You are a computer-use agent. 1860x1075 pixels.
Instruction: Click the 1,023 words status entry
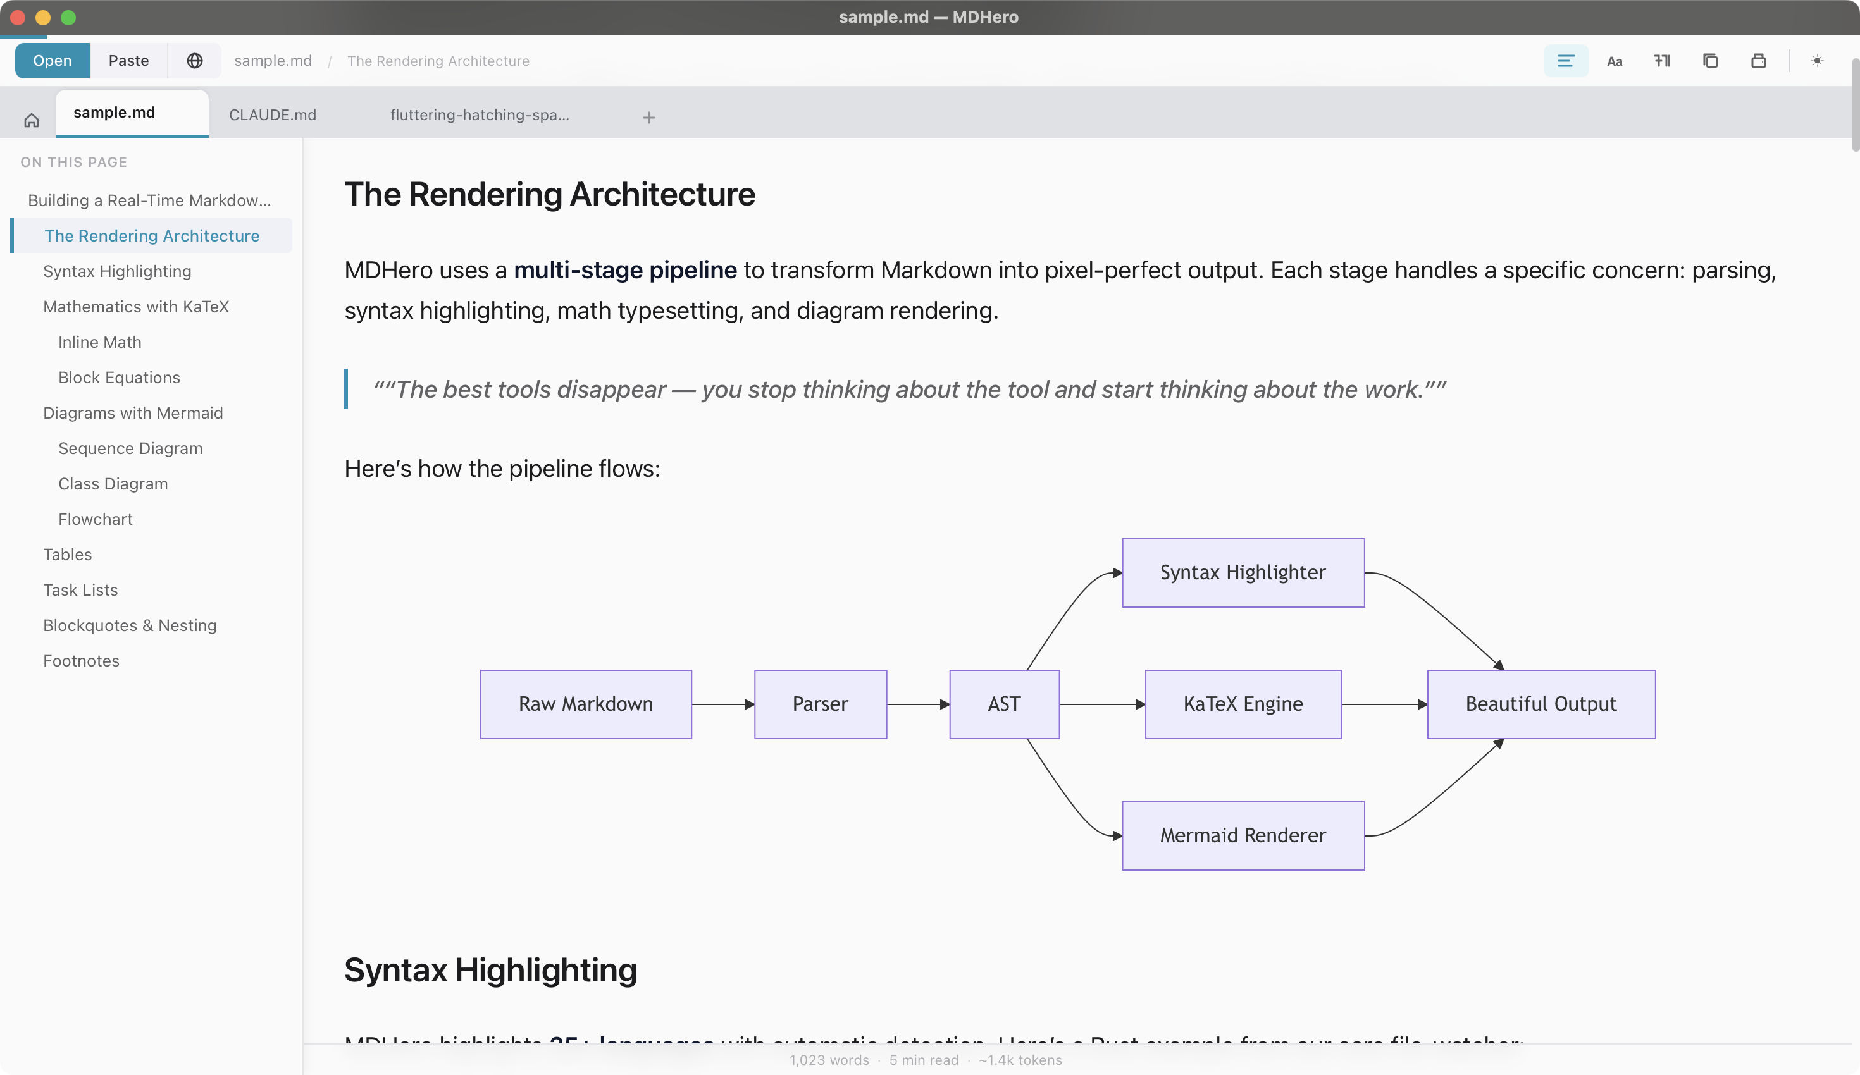coord(829,1060)
